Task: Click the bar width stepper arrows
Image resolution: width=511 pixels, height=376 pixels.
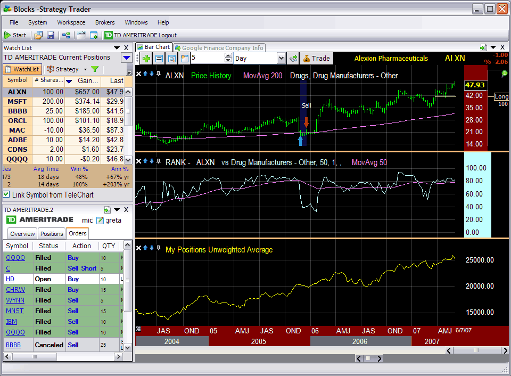Action: 228,58
